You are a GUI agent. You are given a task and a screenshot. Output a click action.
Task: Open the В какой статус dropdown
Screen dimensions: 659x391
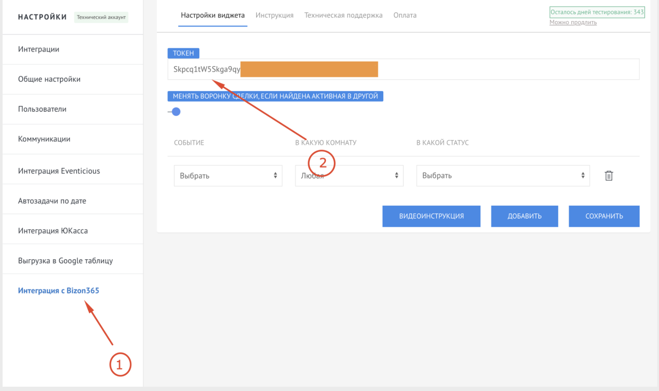coord(503,176)
